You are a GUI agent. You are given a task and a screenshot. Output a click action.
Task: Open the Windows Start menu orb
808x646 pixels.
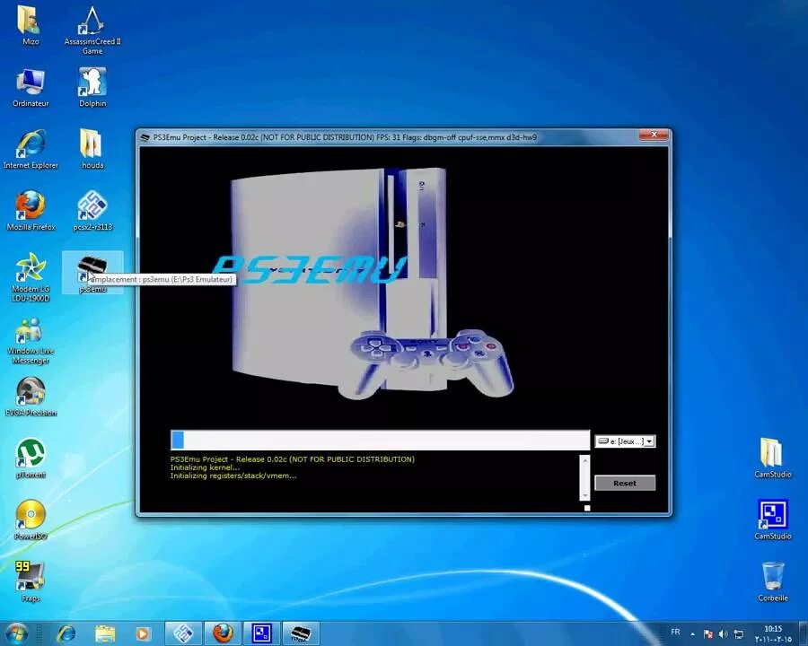click(x=15, y=633)
